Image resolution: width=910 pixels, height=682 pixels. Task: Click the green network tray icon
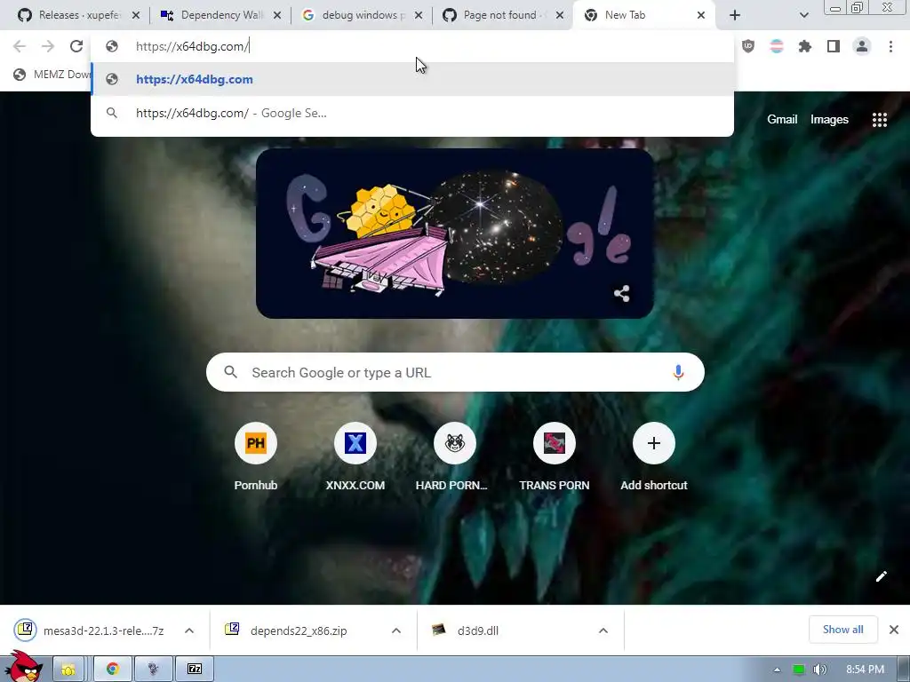point(799,670)
